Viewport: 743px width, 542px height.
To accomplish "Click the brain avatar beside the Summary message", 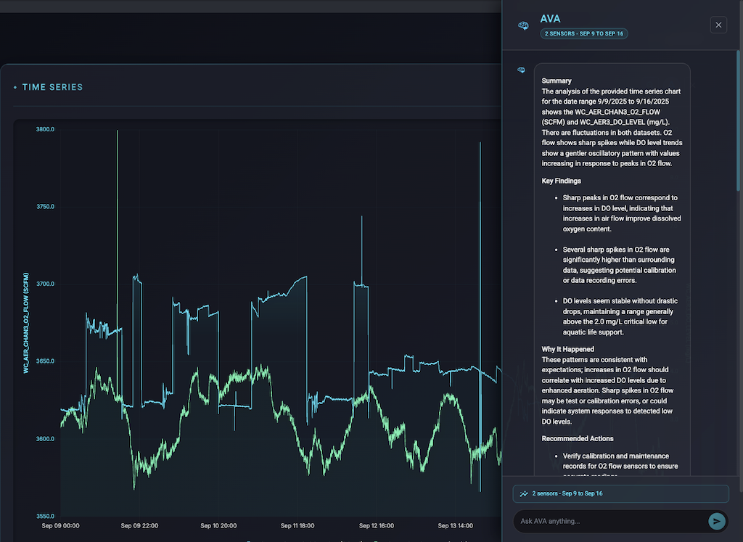I will [521, 70].
